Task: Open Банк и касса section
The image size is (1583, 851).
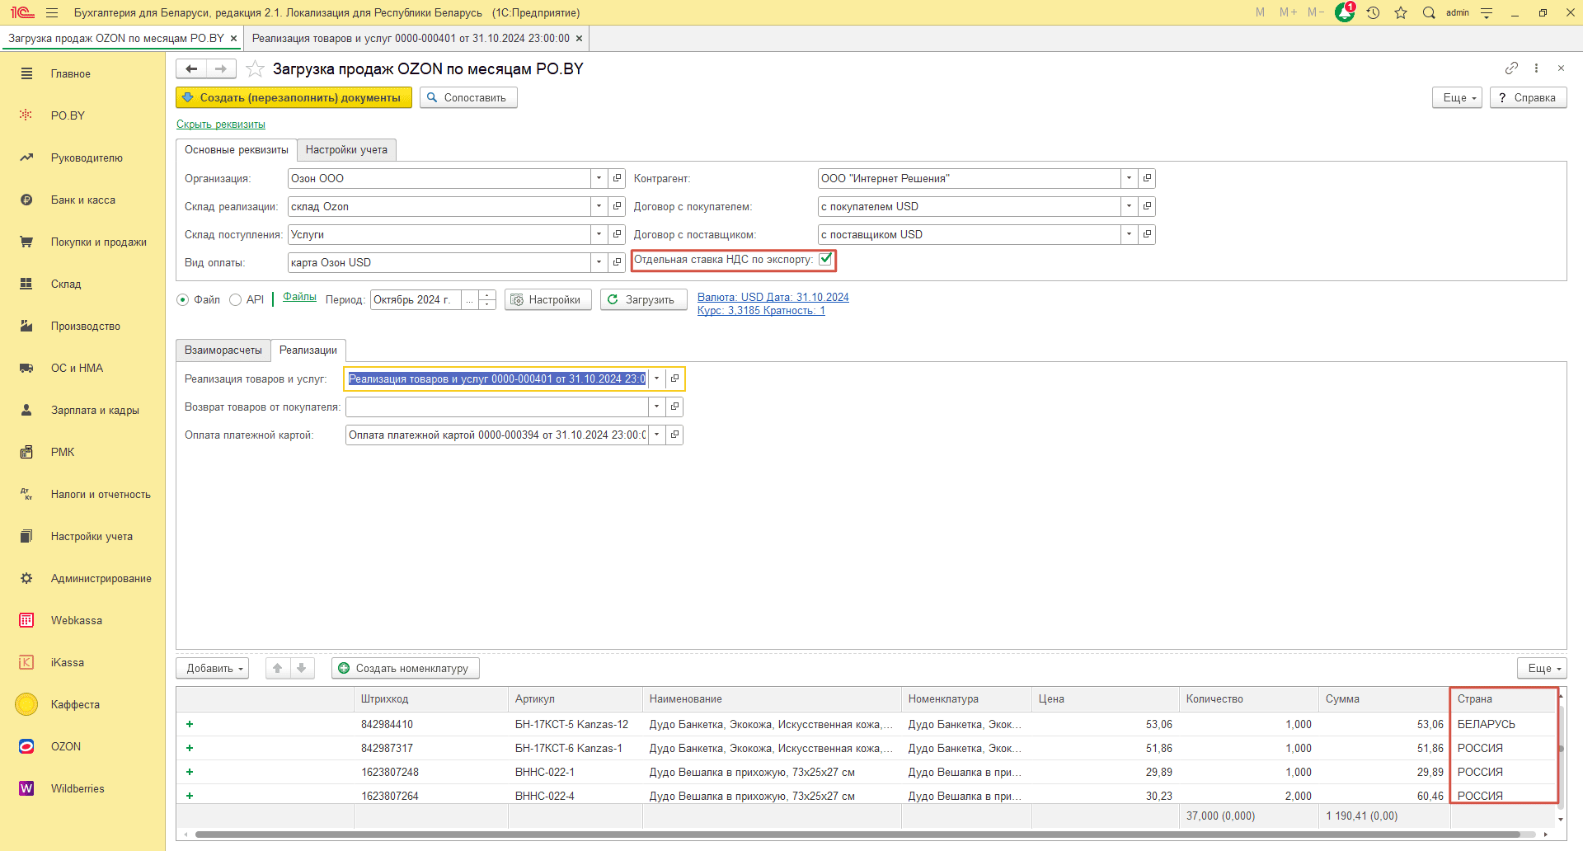Action: (82, 200)
